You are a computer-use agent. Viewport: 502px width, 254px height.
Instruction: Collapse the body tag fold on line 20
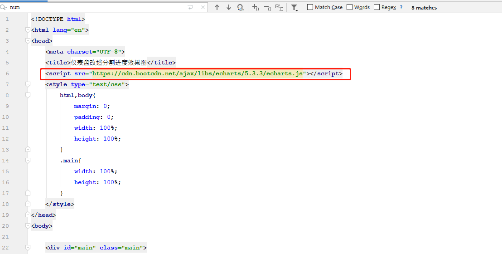click(28, 226)
